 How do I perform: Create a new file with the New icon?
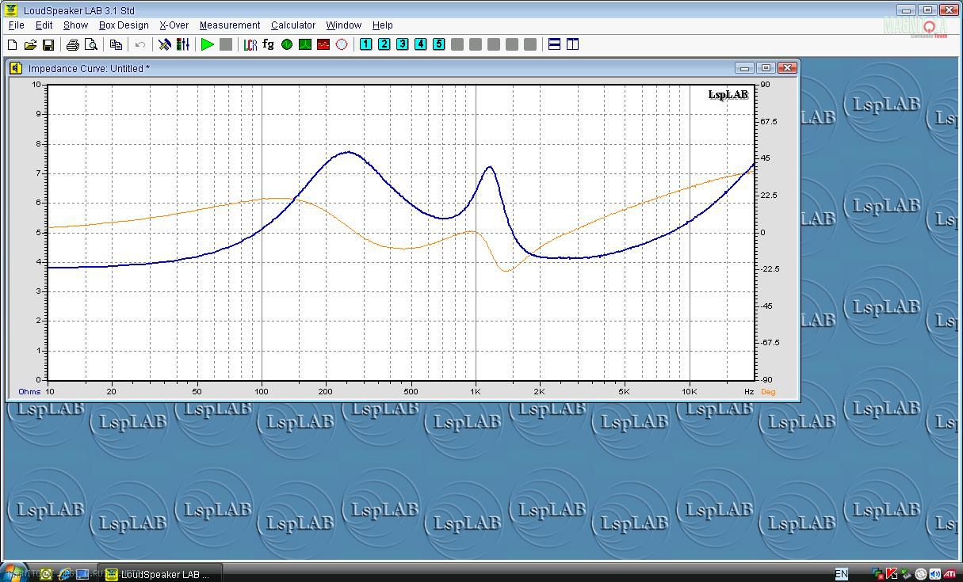[12, 45]
